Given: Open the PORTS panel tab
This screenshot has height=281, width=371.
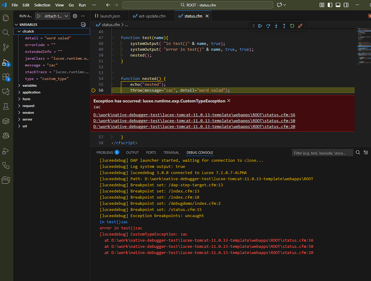Looking at the screenshot, I should 151,152.
